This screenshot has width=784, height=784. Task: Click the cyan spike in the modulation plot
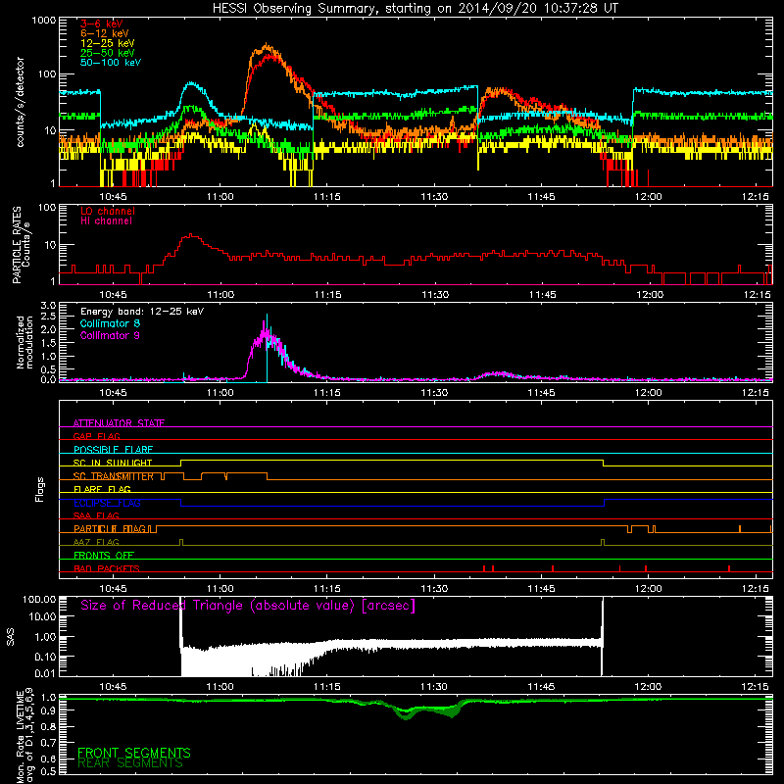[x=267, y=348]
